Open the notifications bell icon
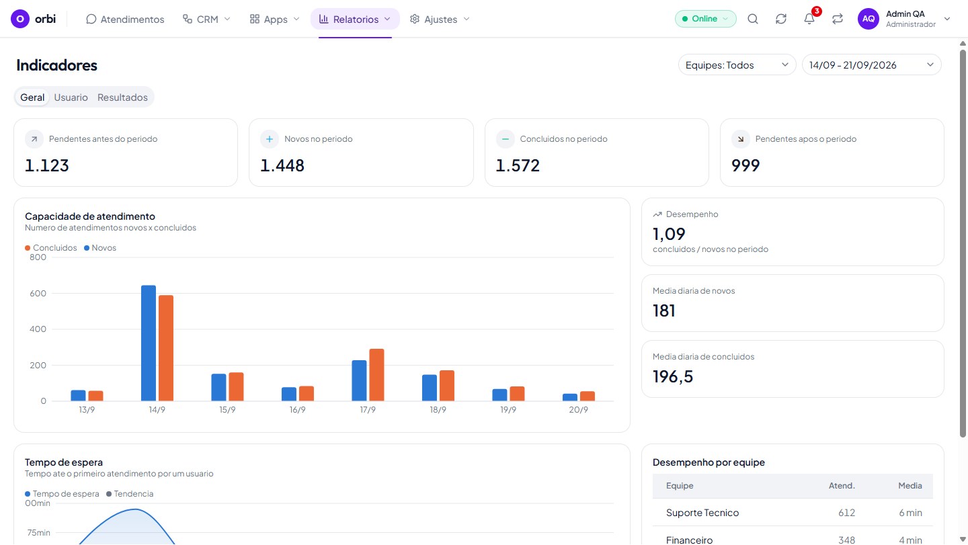The image size is (968, 545). click(x=809, y=19)
